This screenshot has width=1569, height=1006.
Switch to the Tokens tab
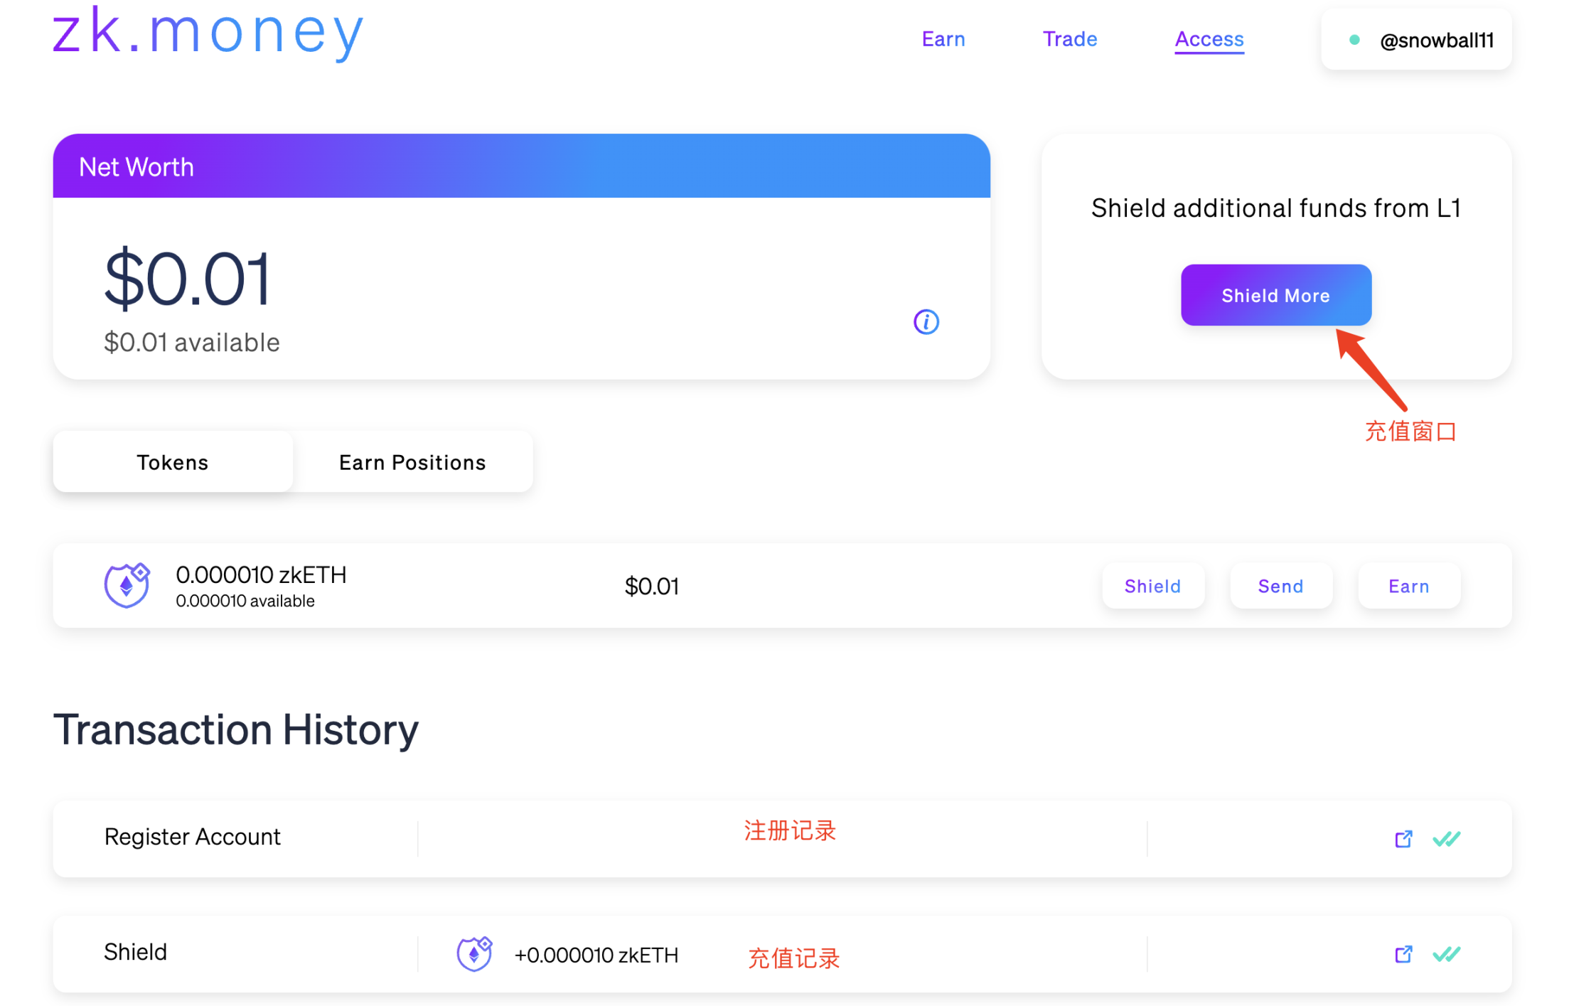click(173, 462)
